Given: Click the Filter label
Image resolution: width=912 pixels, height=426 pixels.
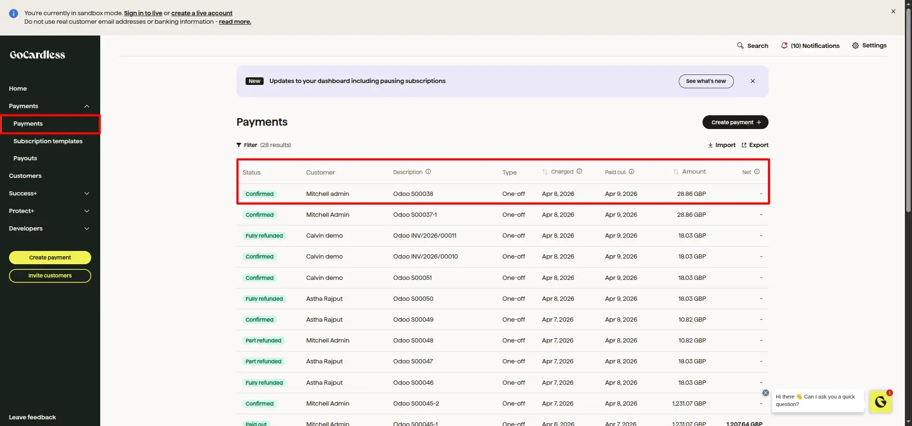Looking at the screenshot, I should [x=250, y=145].
